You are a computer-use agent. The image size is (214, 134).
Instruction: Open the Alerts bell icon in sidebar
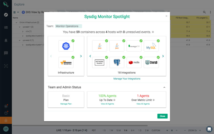point(6,40)
